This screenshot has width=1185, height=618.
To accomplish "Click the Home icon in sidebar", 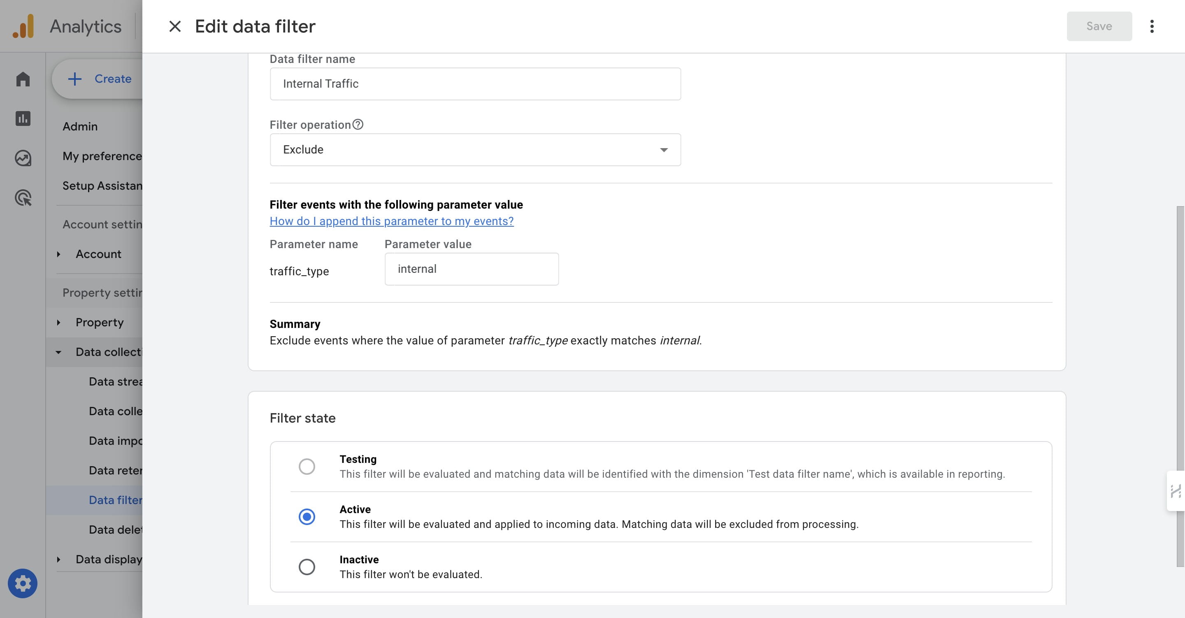I will click(23, 79).
